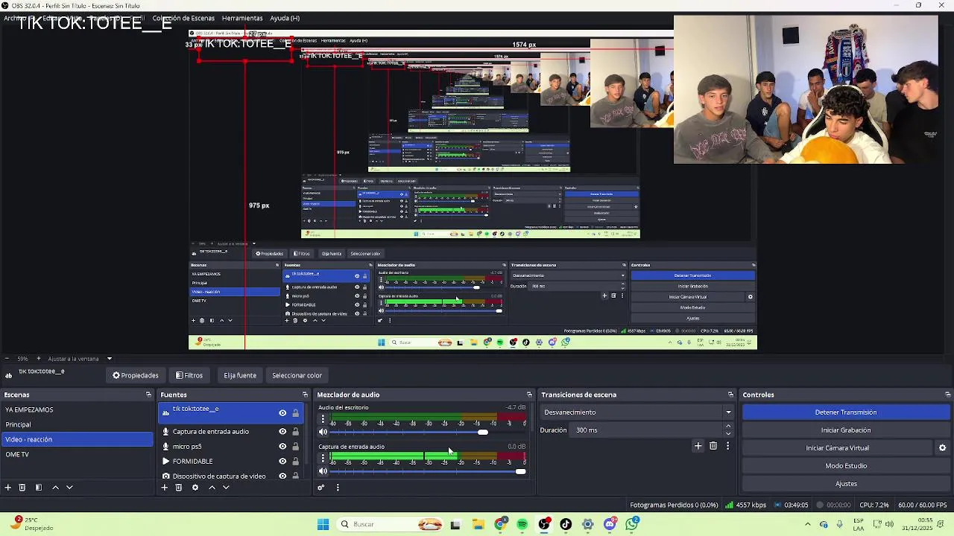
Task: Open transition properties three-dot menu
Action: click(727, 446)
